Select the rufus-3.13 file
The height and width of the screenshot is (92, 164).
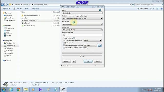[x=26, y=23]
